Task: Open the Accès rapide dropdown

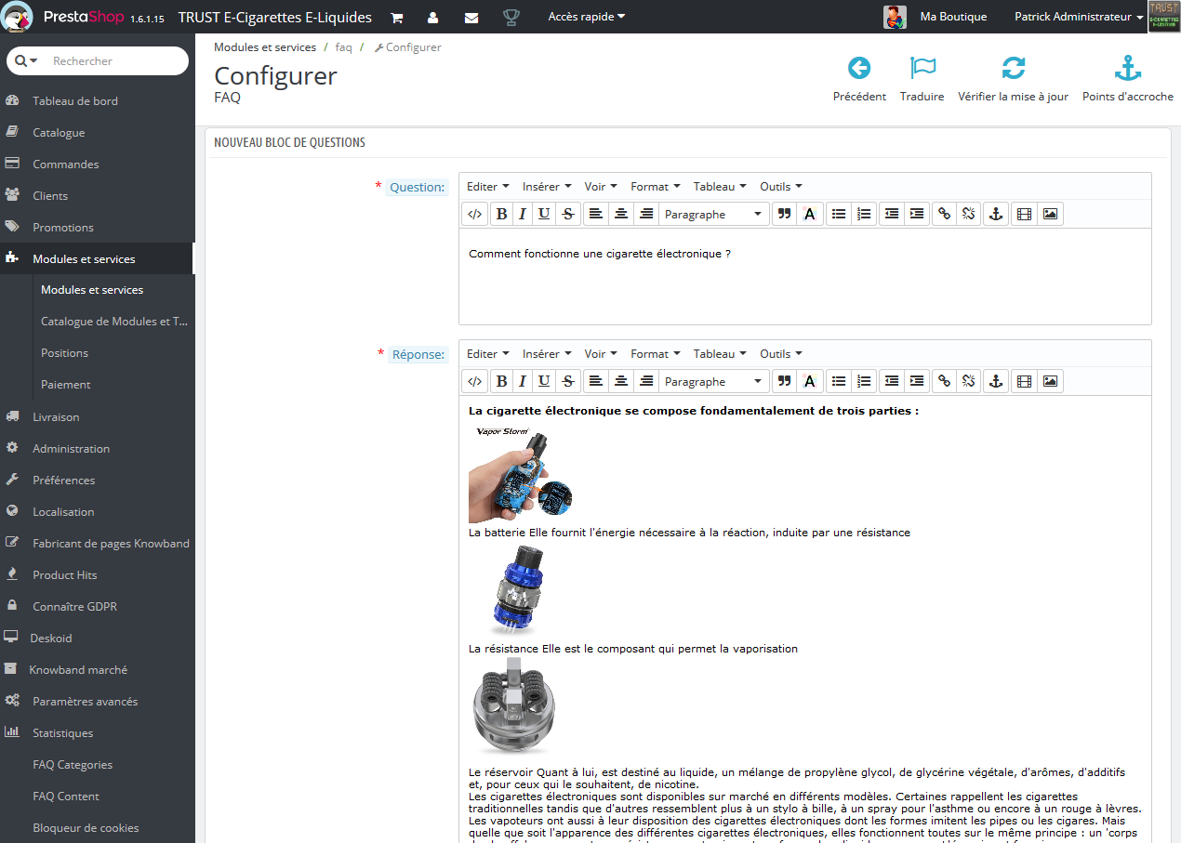Action: click(587, 17)
